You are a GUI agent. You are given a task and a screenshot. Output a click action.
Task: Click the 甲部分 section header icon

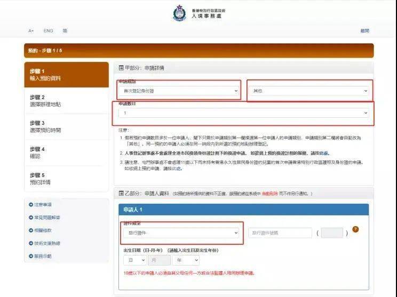tap(121, 68)
